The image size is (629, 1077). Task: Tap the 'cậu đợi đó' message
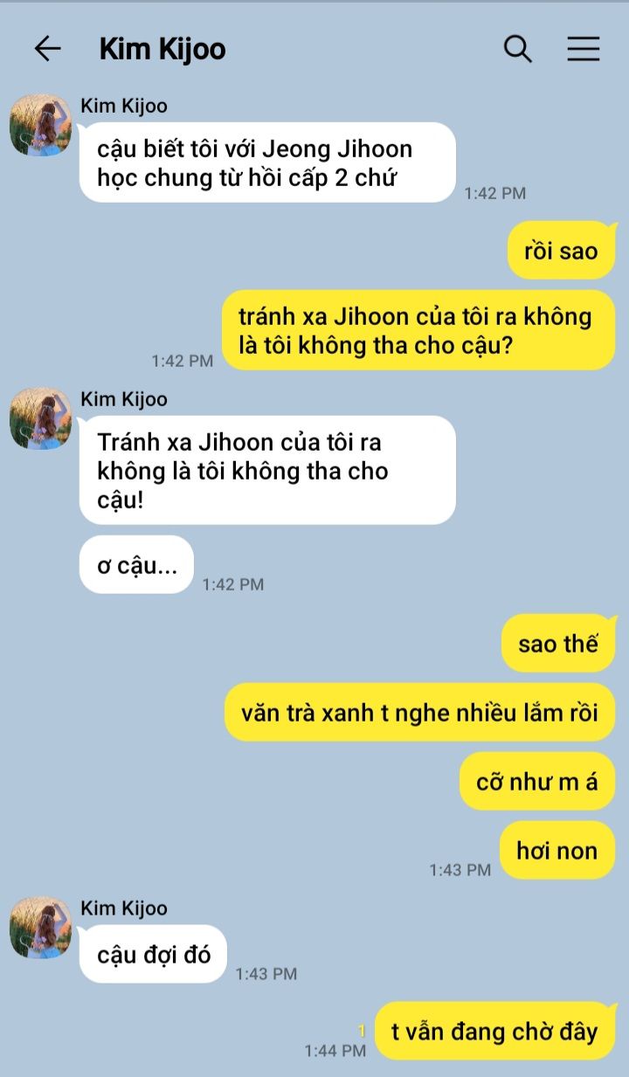coord(154,954)
